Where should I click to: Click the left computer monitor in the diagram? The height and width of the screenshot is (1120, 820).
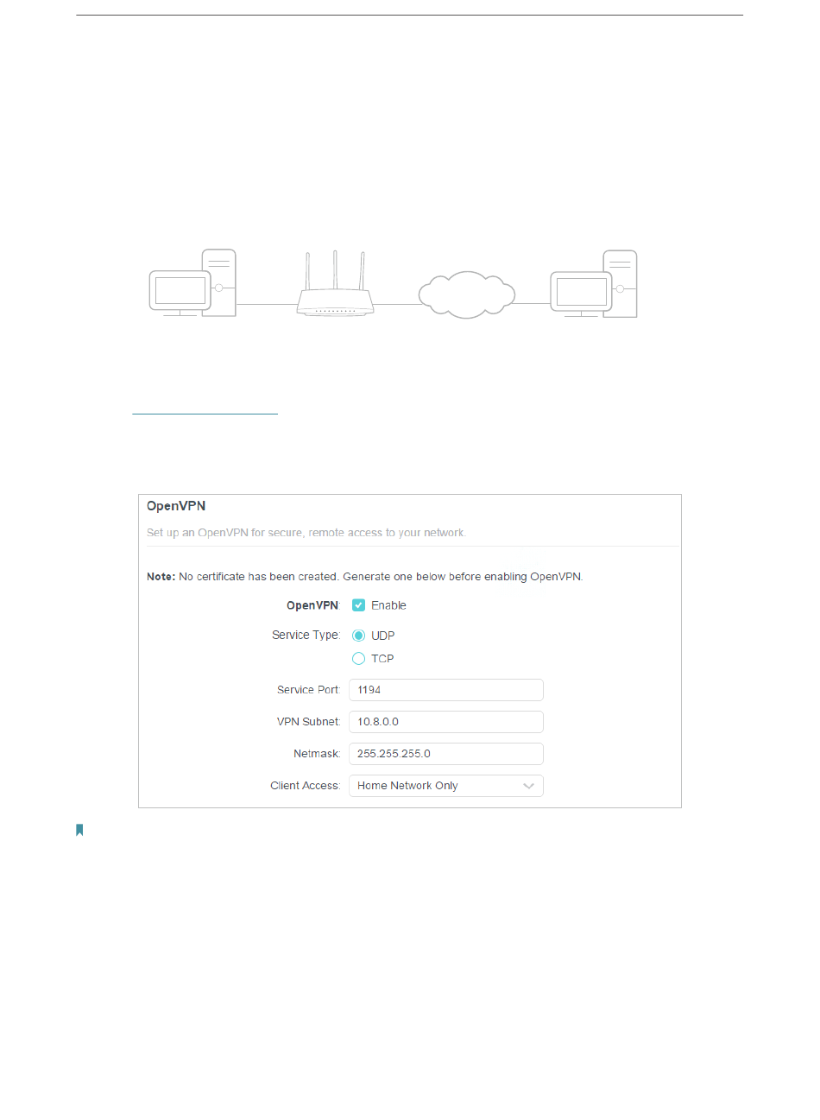(x=180, y=293)
